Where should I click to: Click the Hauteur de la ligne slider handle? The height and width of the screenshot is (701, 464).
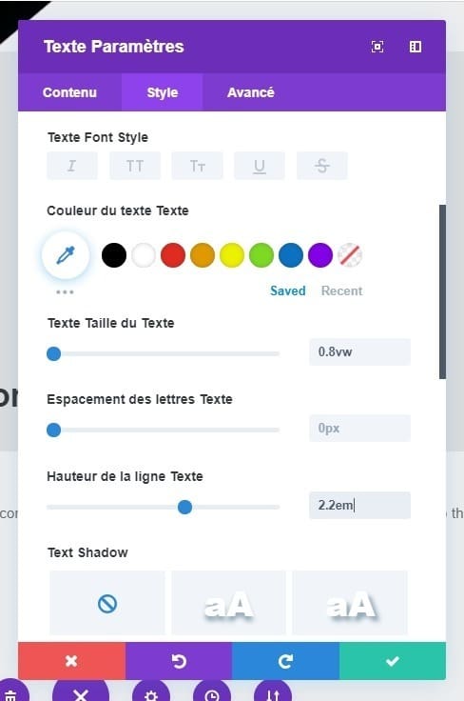click(184, 507)
